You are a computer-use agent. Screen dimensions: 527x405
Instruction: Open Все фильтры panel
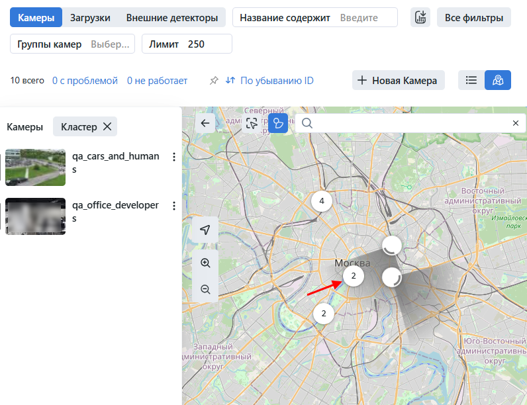473,18
